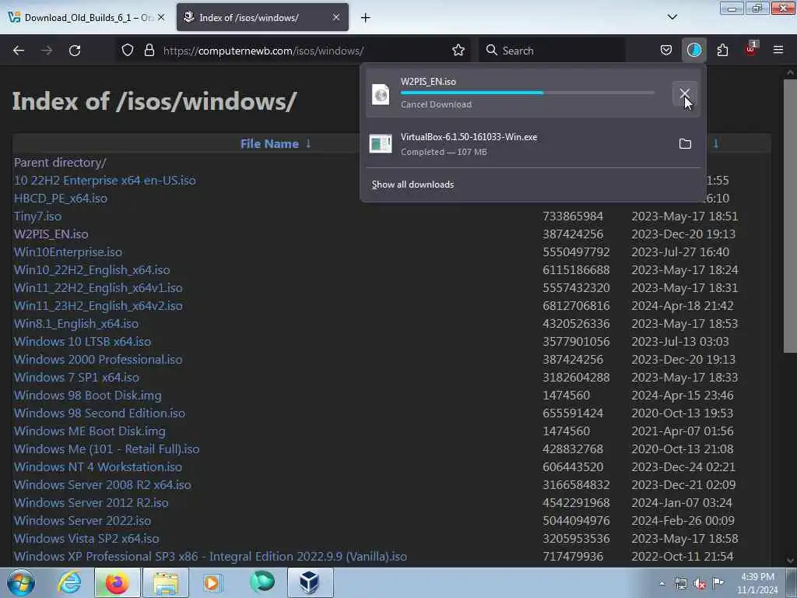
Task: Open a new browser tab
Action: [366, 18]
